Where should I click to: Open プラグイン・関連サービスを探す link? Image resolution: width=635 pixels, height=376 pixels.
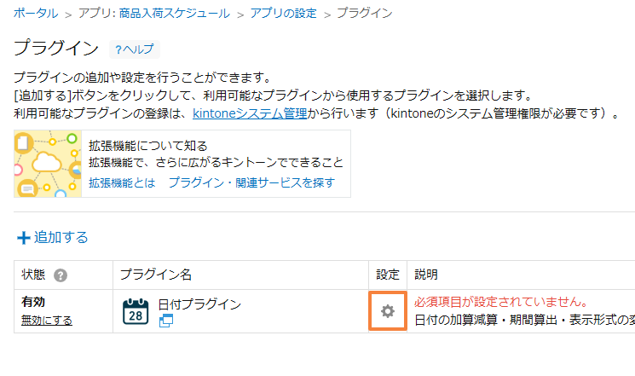coord(251,182)
